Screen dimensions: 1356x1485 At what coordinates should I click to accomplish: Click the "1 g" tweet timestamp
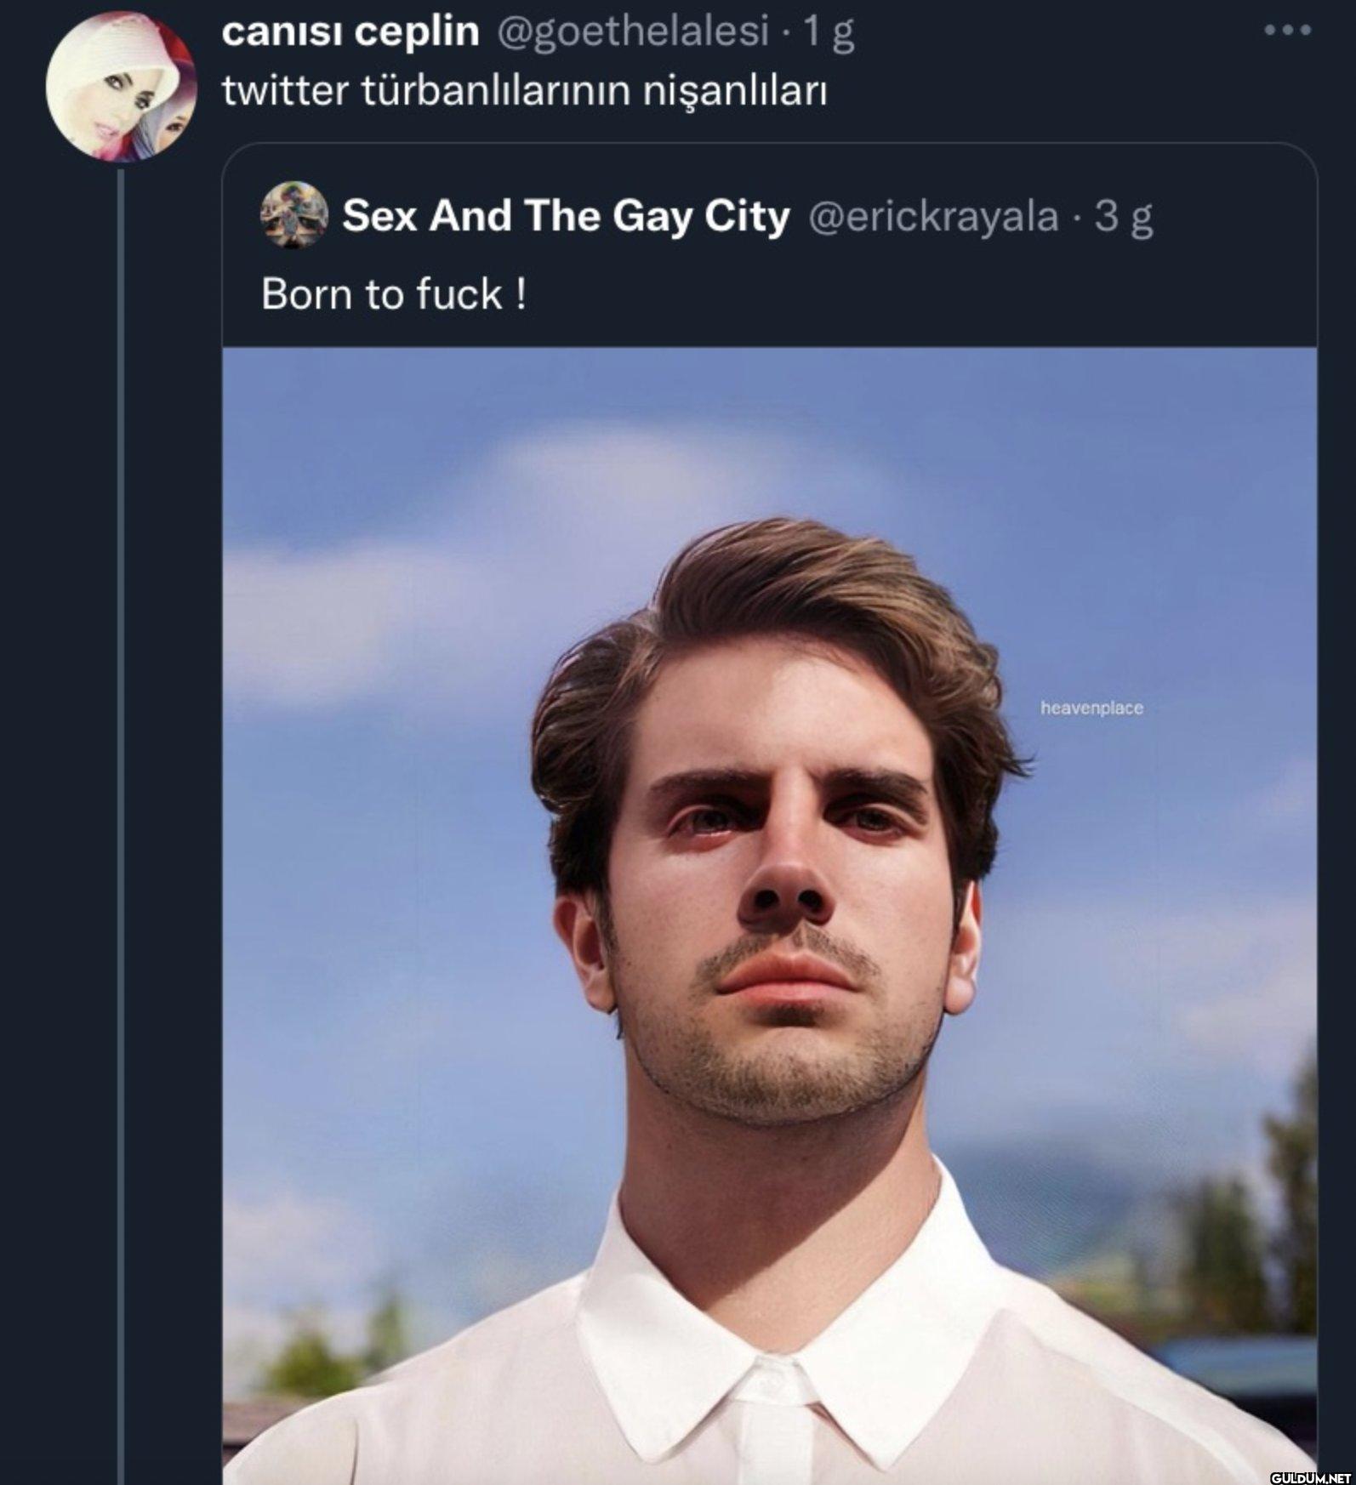click(829, 33)
